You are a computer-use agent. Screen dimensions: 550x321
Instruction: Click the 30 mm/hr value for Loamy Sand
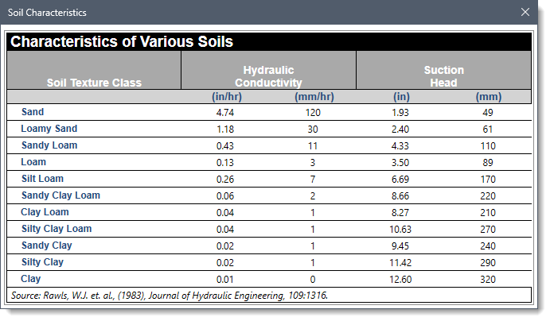(313, 130)
